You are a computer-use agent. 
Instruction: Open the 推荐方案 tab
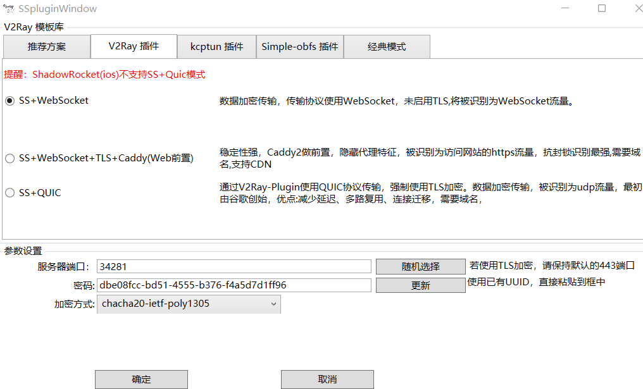click(x=46, y=47)
